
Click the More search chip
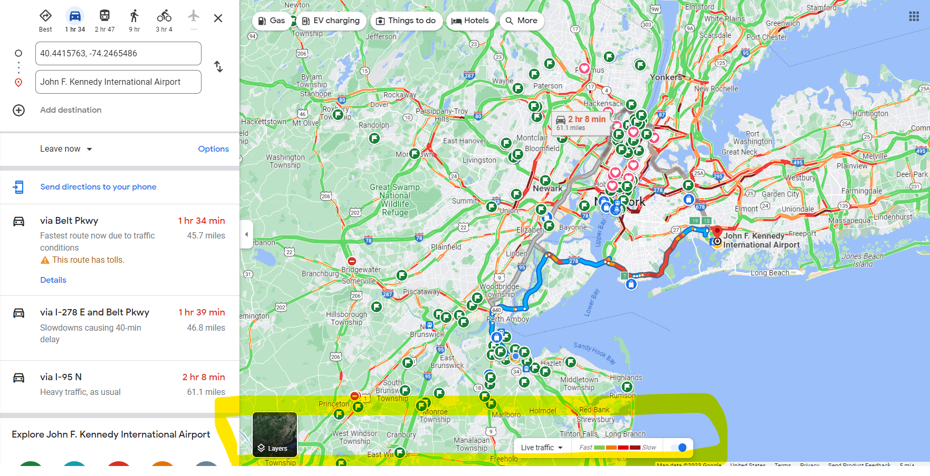[522, 21]
